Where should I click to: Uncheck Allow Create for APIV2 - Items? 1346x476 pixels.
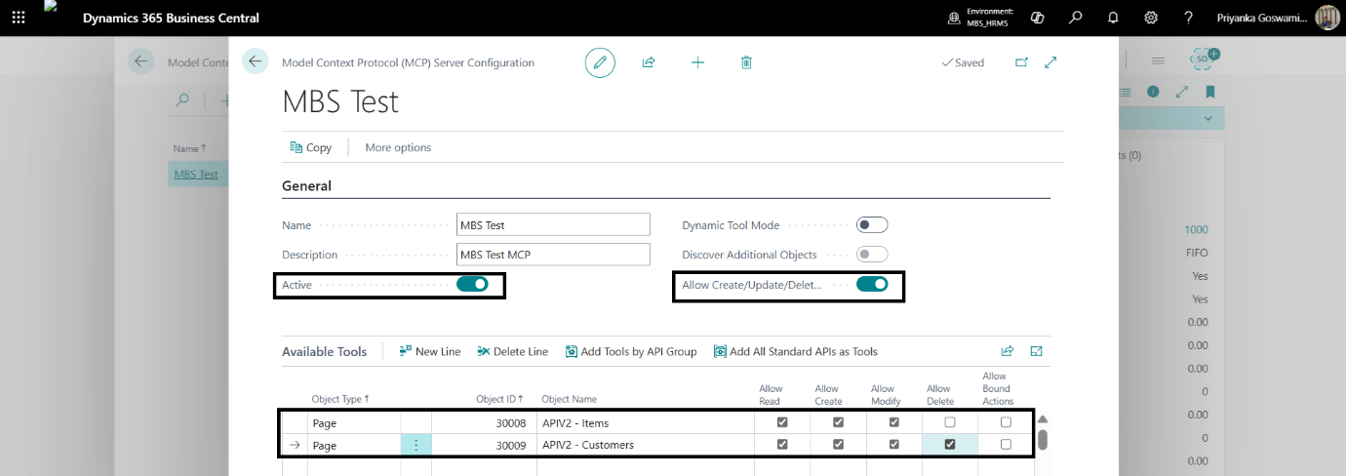838,422
